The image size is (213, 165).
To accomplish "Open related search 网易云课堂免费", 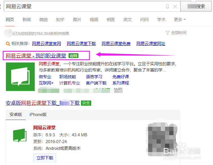I will coord(116,44).
